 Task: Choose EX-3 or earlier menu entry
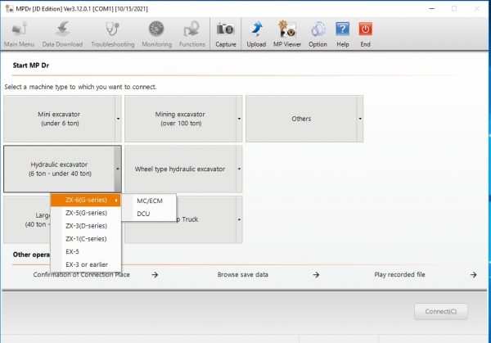[x=86, y=264]
